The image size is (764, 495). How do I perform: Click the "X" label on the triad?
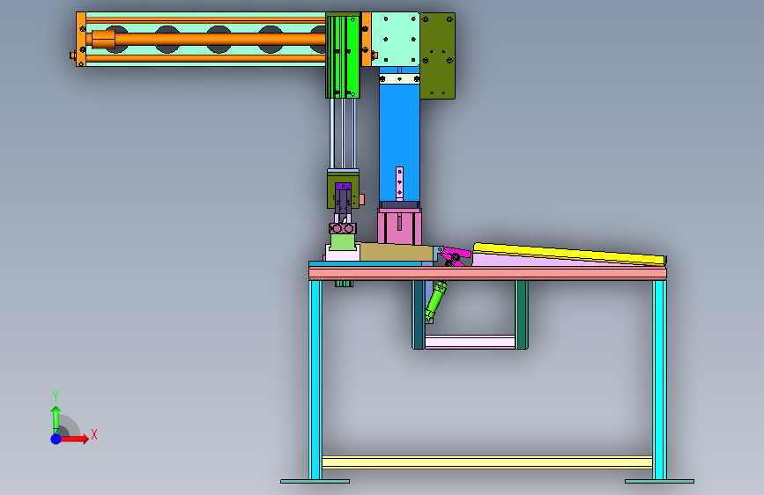[x=94, y=434]
